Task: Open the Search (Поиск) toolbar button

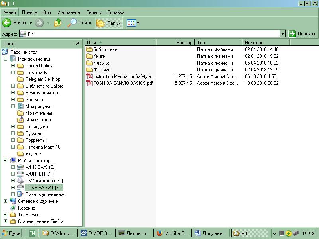Action: 80,23
